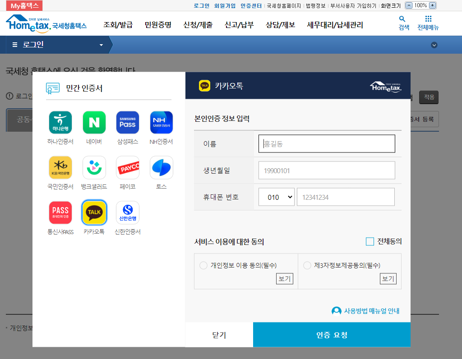The width and height of the screenshot is (462, 359).
Task: Select the 개인정보 이용 동의 radio button
Action: click(x=203, y=265)
